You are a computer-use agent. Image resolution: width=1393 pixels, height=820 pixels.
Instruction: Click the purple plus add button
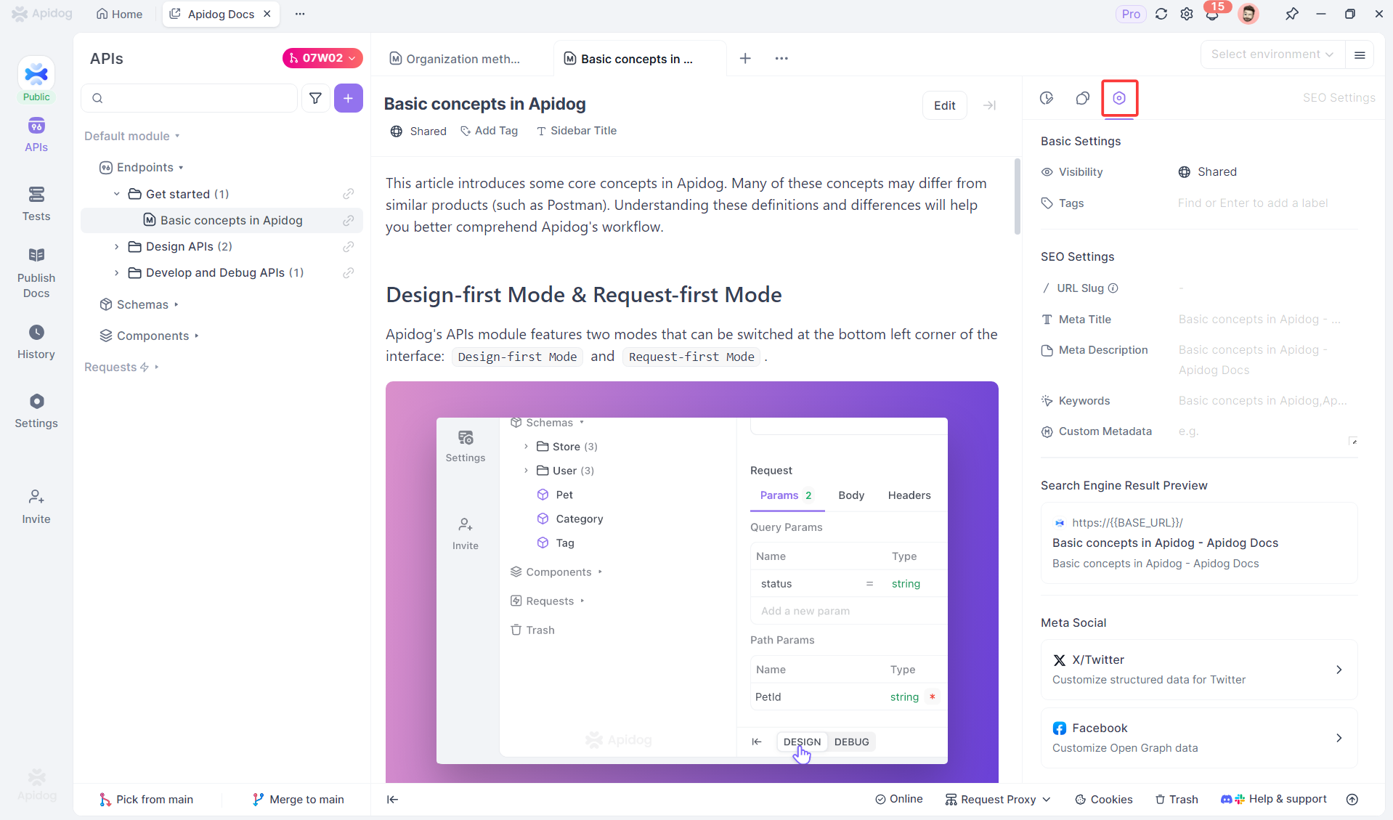(x=349, y=98)
